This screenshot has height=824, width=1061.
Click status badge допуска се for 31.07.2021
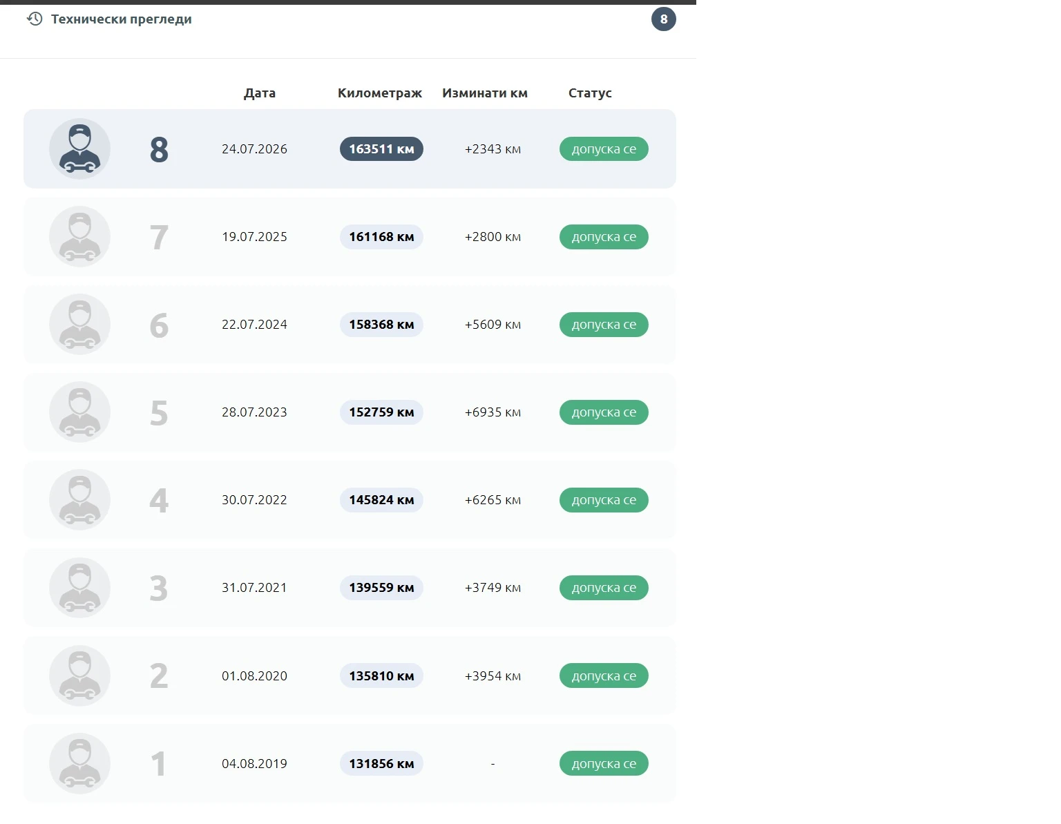coord(604,587)
